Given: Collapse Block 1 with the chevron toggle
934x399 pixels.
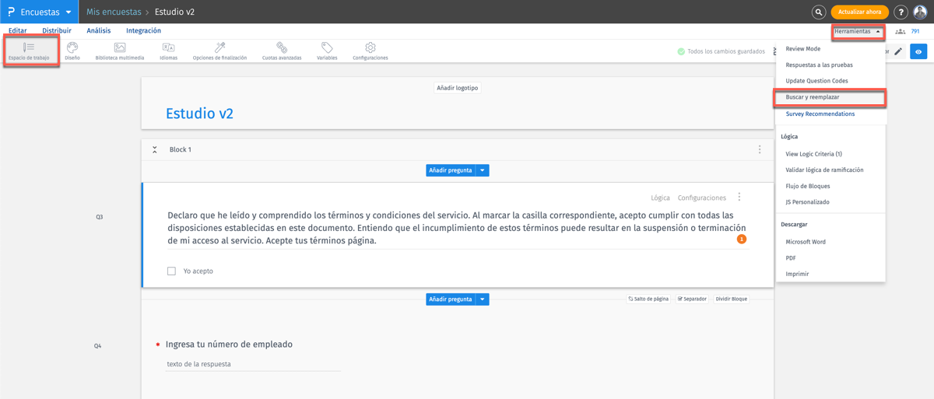Looking at the screenshot, I should point(154,149).
